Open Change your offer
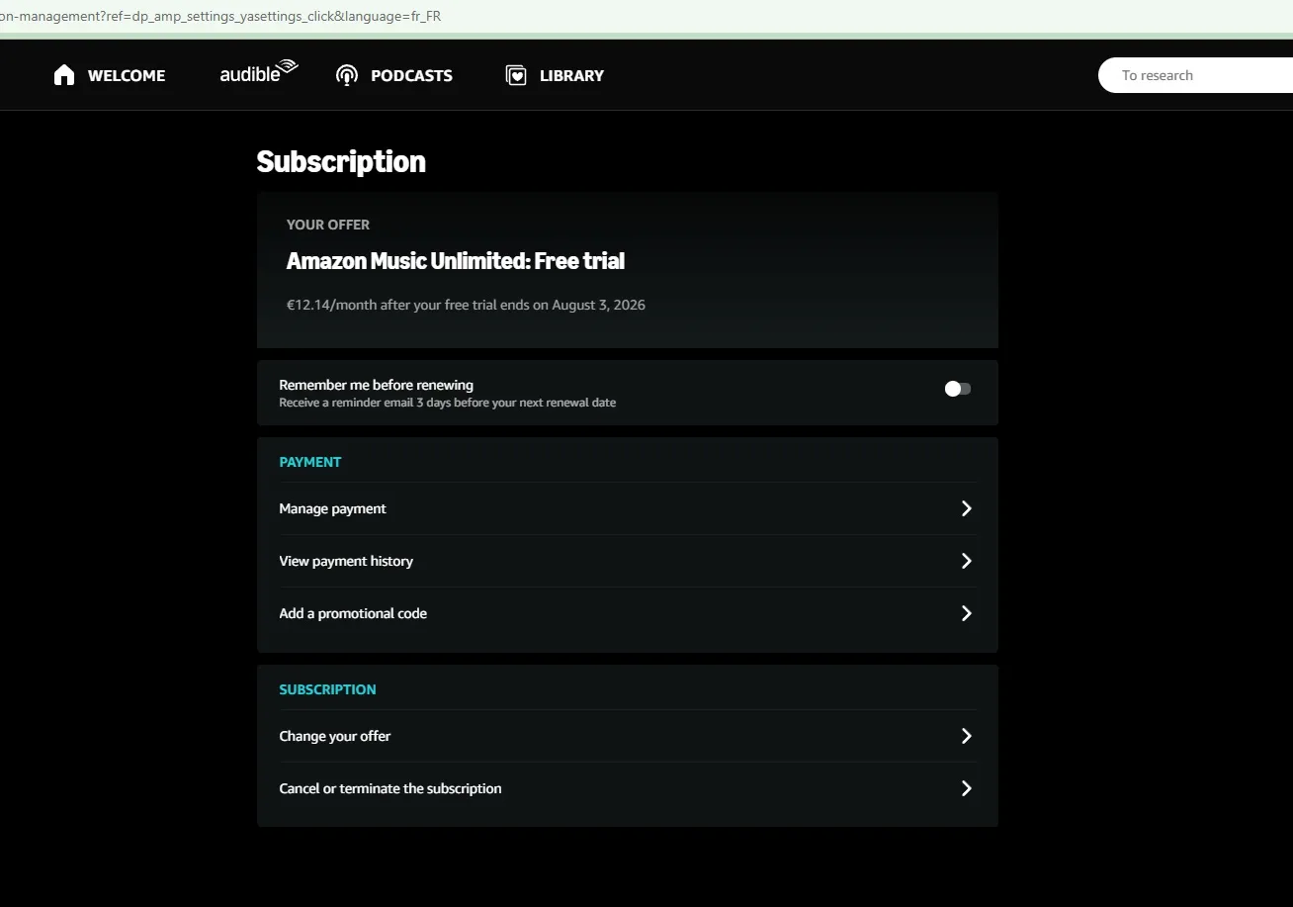The height and width of the screenshot is (907, 1293). 628,736
